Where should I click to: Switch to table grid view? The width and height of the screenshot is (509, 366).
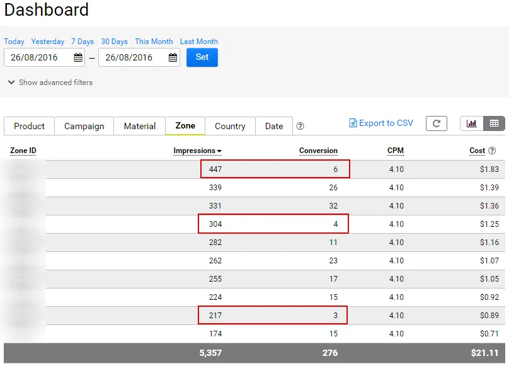[494, 123]
